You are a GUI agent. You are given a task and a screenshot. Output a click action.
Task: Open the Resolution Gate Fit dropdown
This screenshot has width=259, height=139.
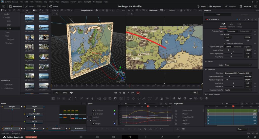click(238, 90)
